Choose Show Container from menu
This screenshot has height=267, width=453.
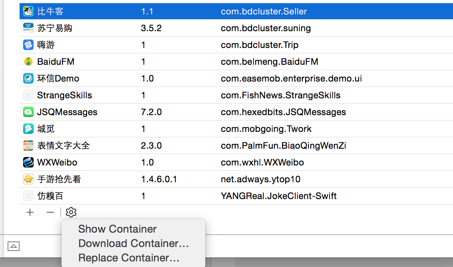click(117, 229)
